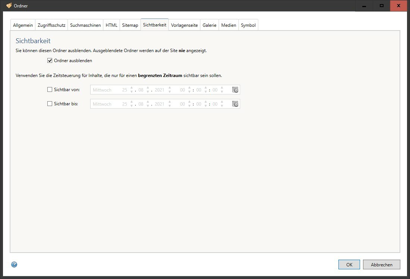410x279 pixels.
Task: Switch to the Allgemein tab
Action: point(23,25)
